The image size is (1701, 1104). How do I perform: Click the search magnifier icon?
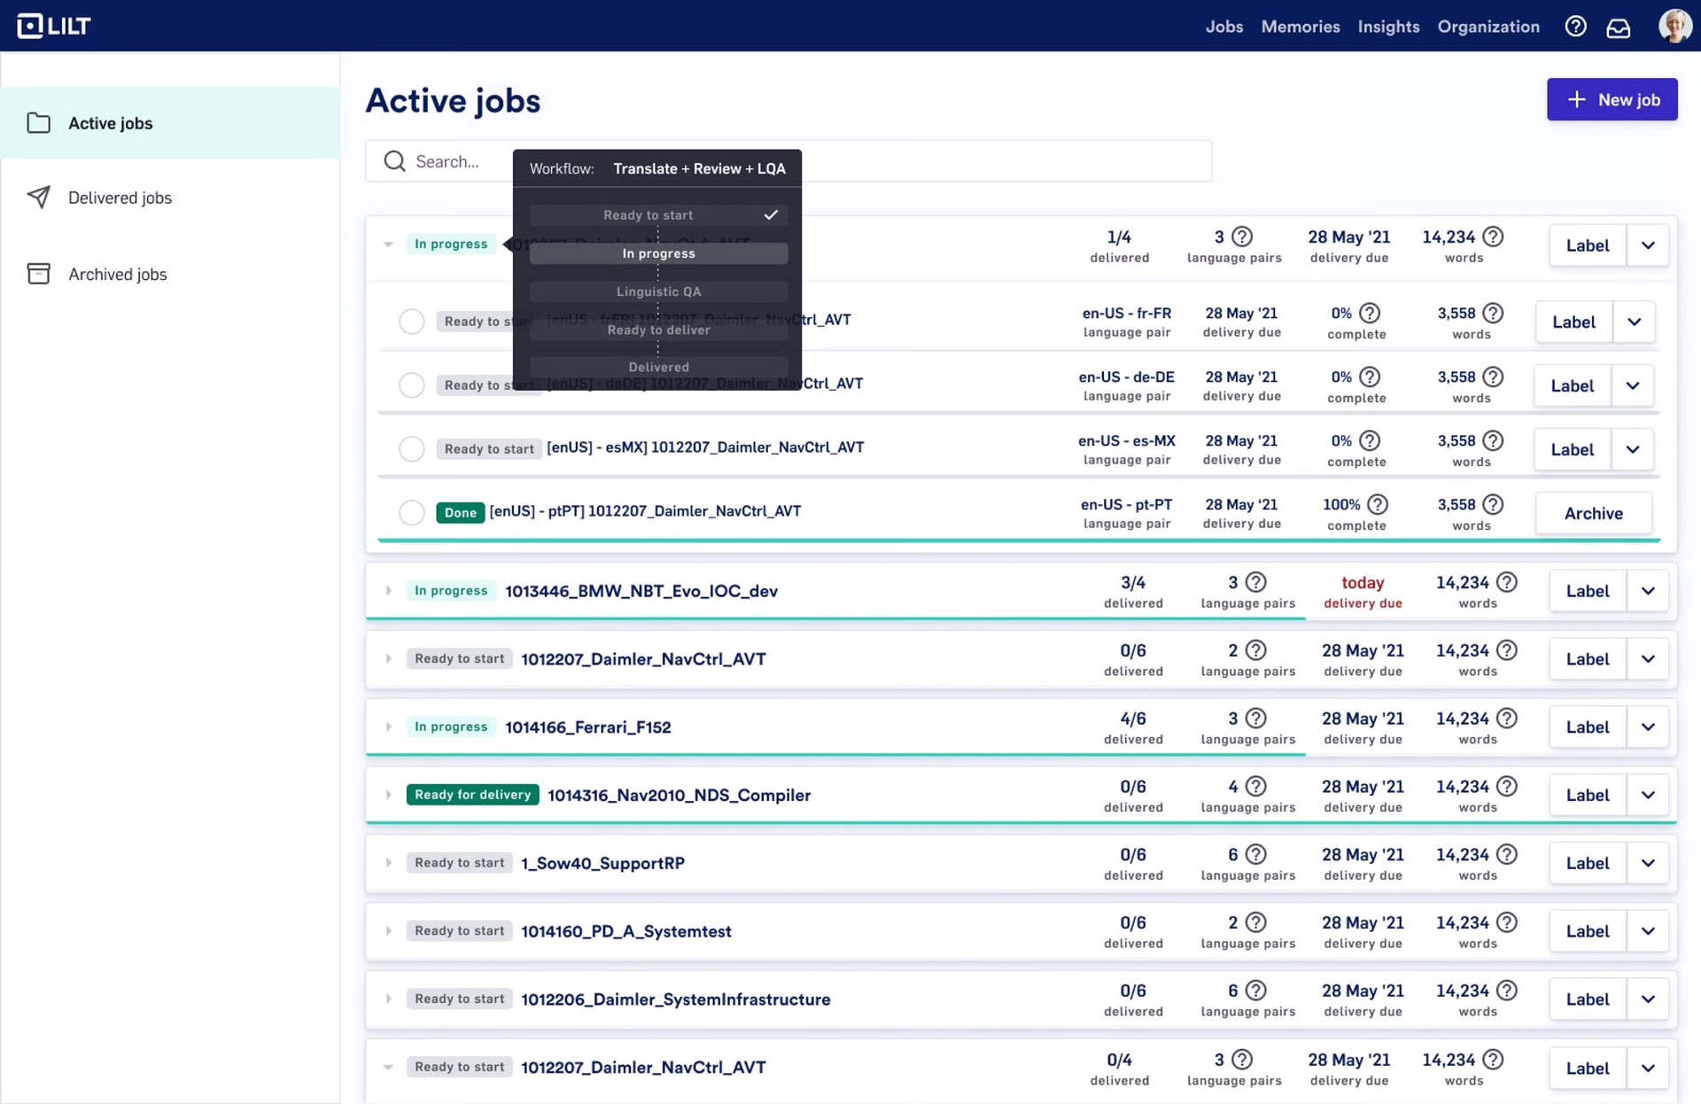coord(394,161)
